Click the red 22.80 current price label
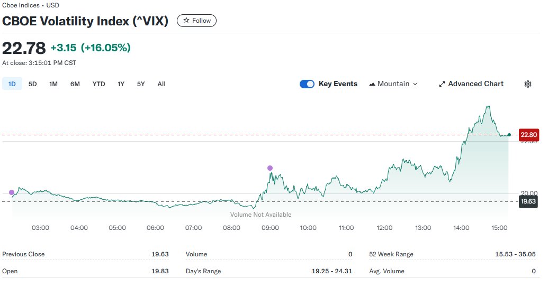Screen dimensions: 548x287 pos(529,135)
